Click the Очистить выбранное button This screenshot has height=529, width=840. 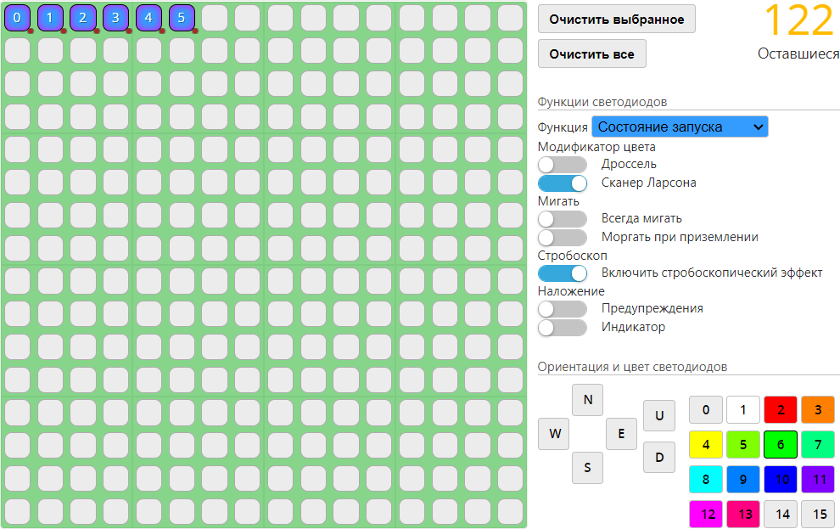tap(616, 19)
